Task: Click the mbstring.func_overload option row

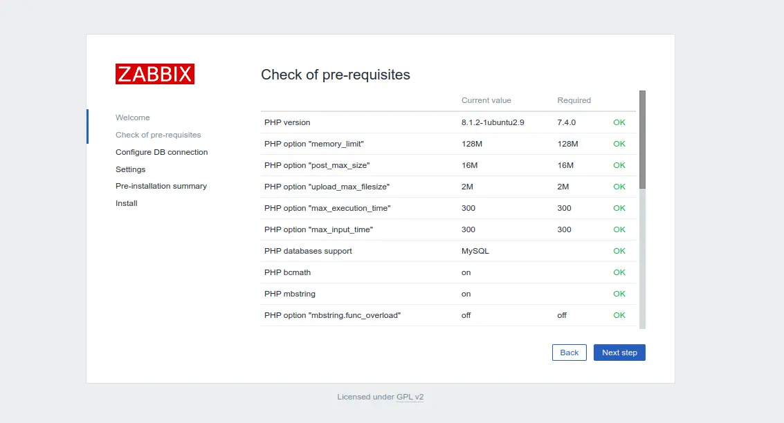Action: [x=448, y=316]
